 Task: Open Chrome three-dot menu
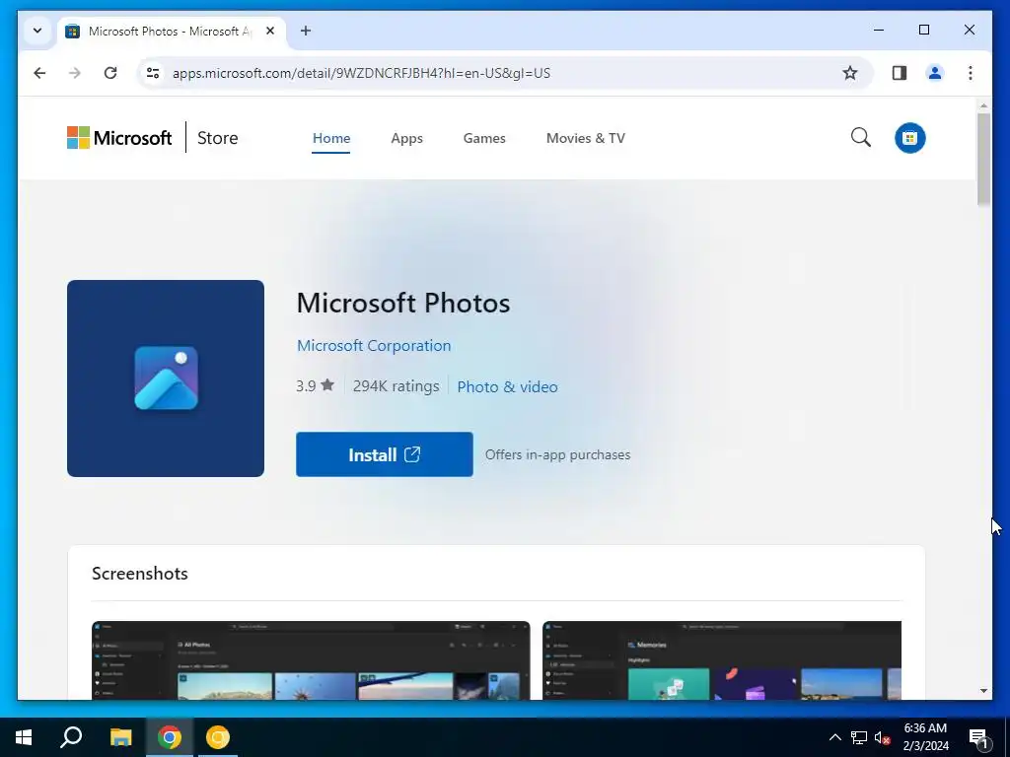tap(971, 73)
